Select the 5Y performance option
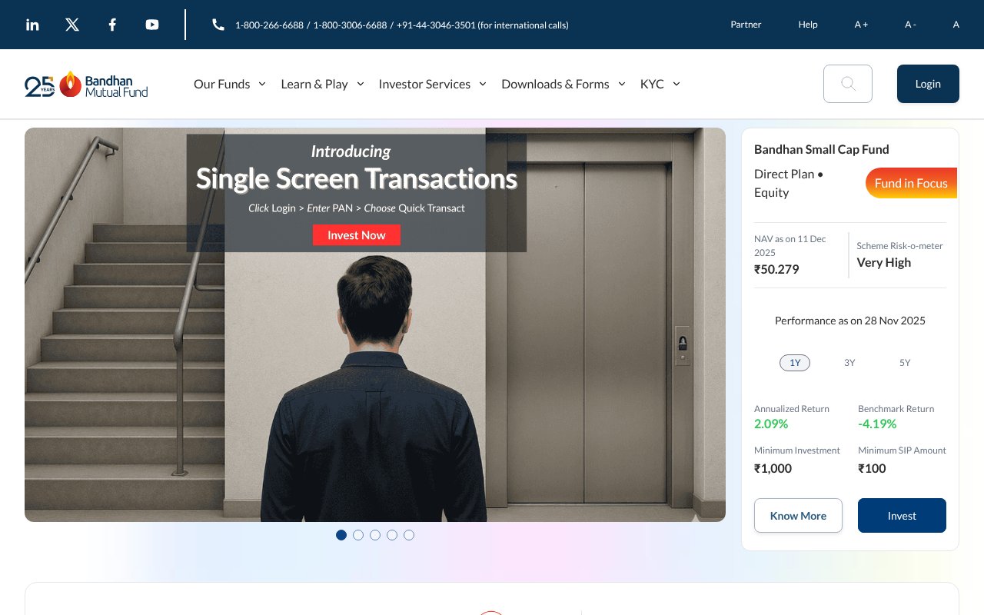984x615 pixels. [905, 362]
